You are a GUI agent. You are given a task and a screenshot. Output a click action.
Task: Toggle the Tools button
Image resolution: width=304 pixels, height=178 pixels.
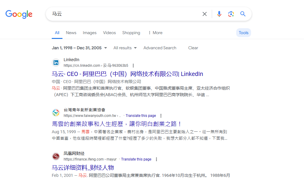click(244, 33)
